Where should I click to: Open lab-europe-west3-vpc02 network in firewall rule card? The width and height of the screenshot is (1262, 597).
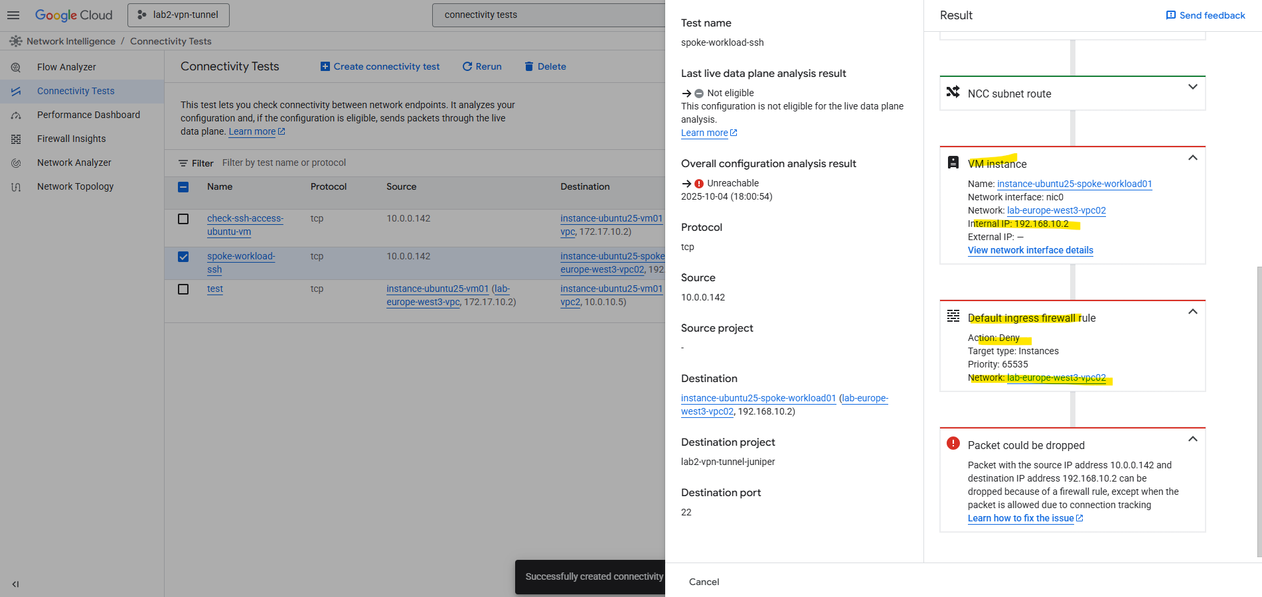[x=1056, y=377]
